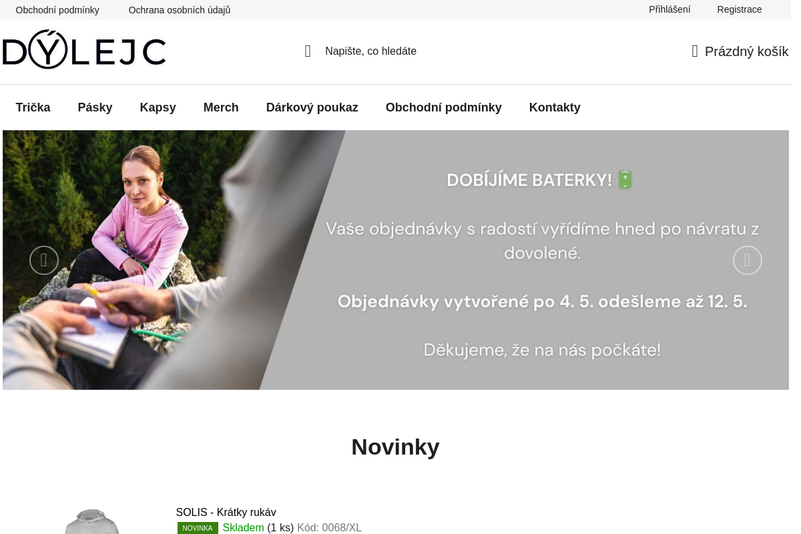Click the Novinky heading
This screenshot has width=801, height=534.
pos(396,447)
